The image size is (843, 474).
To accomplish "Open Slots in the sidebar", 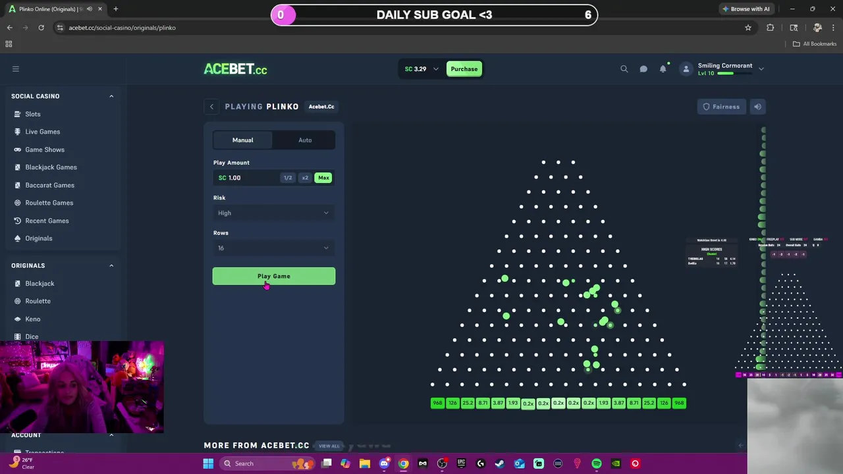I will [x=33, y=114].
